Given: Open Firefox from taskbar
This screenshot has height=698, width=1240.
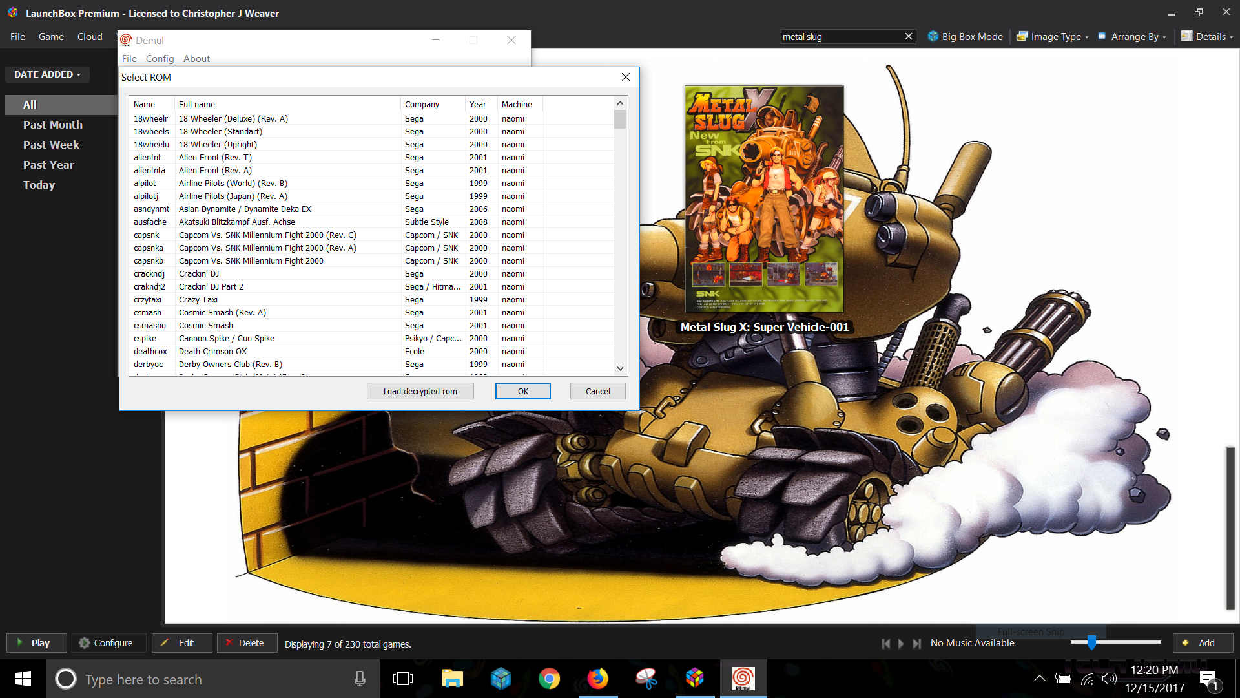Looking at the screenshot, I should pyautogui.click(x=598, y=679).
